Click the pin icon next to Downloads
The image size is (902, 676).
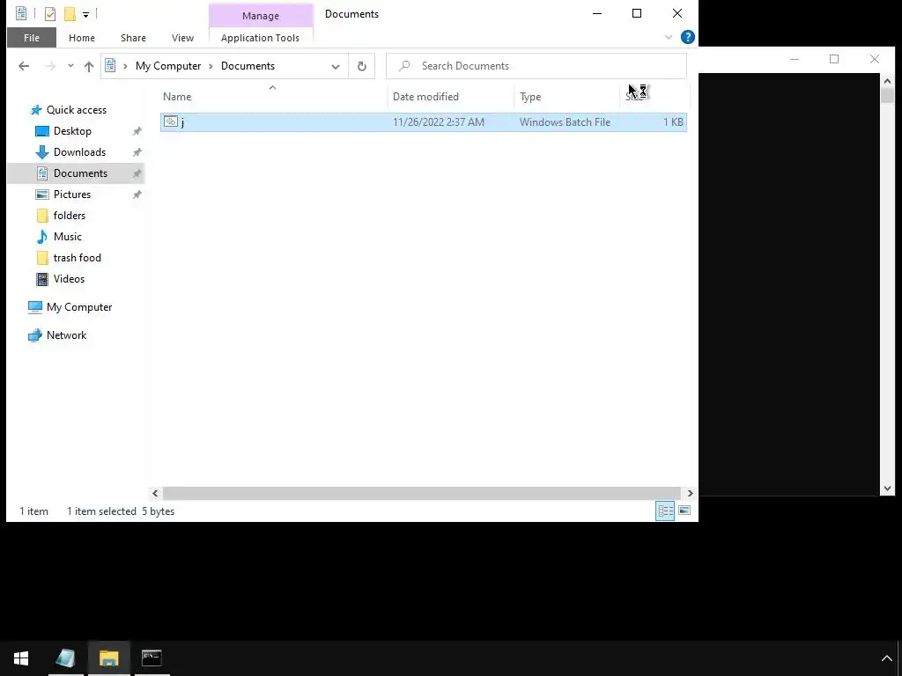pos(137,153)
